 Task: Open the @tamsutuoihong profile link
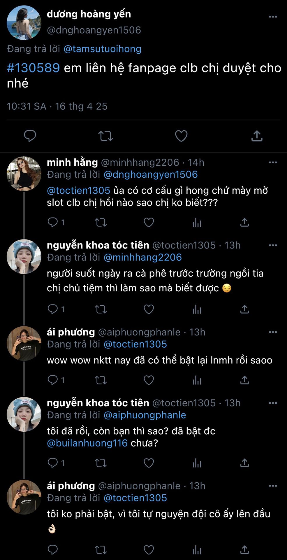[102, 49]
